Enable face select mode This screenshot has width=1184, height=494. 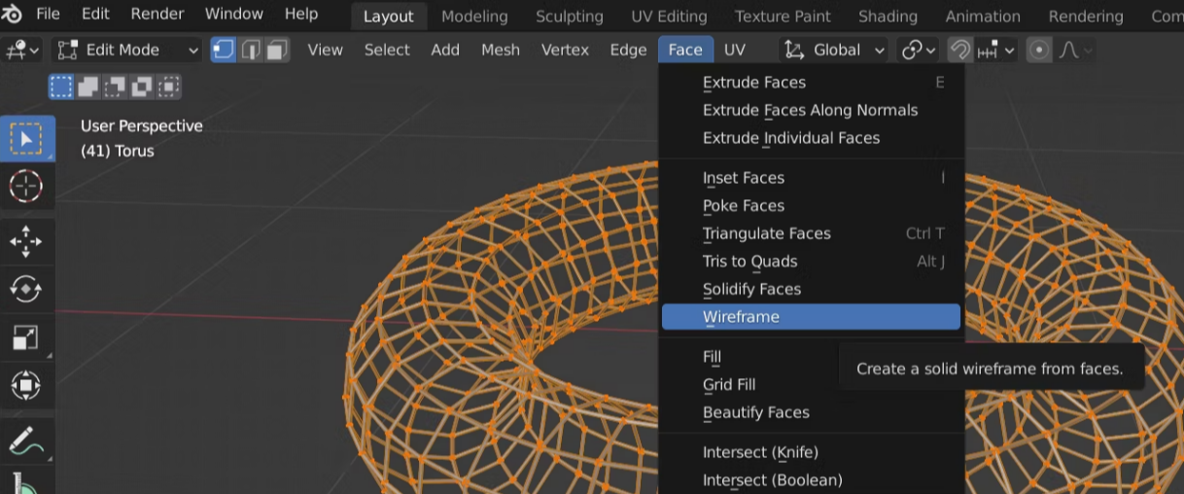(277, 51)
